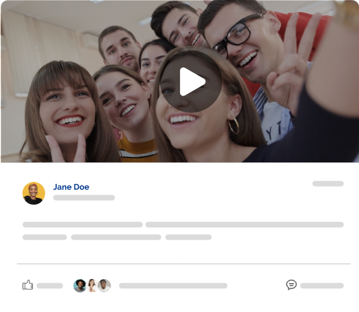Open Jane Doe's profile picture
Screen dimensions: 359x312
click(33, 193)
